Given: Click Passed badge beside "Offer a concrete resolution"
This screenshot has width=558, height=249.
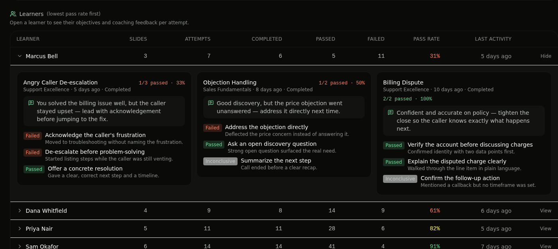Looking at the screenshot, I should (34, 169).
